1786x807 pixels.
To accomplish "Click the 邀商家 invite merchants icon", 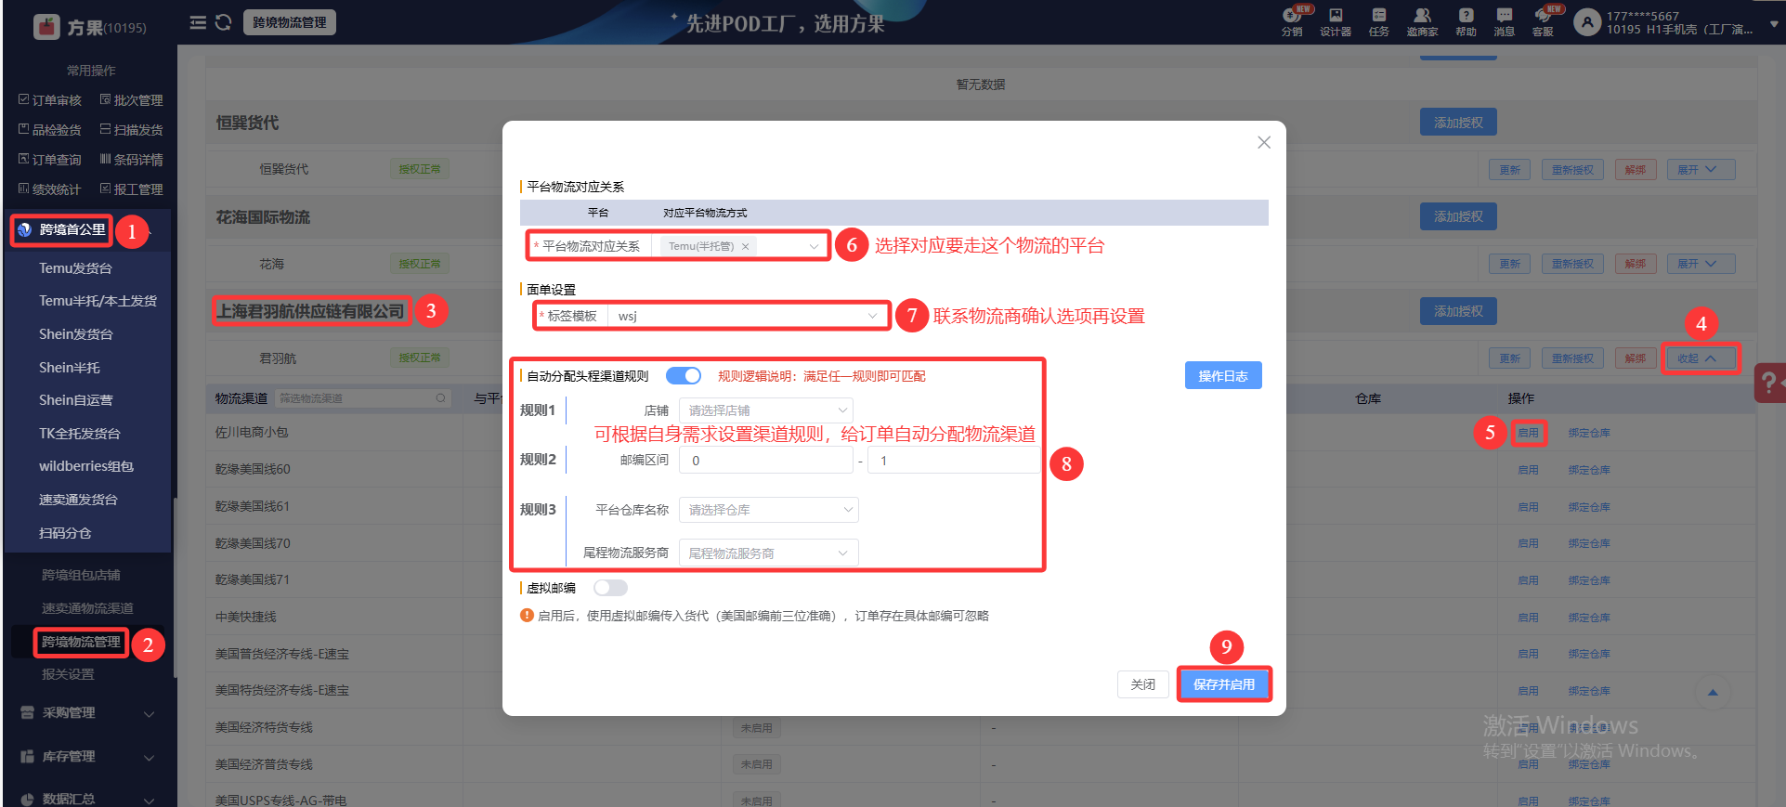I will [1422, 21].
